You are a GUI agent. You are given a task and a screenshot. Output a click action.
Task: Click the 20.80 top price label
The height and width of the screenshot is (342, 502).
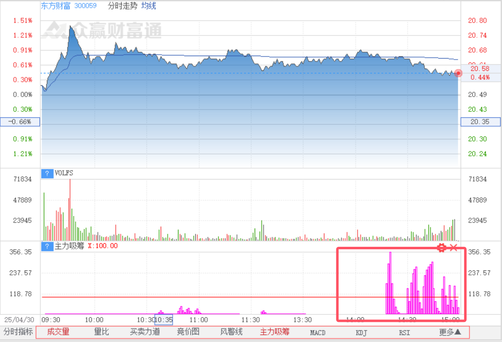pos(477,20)
